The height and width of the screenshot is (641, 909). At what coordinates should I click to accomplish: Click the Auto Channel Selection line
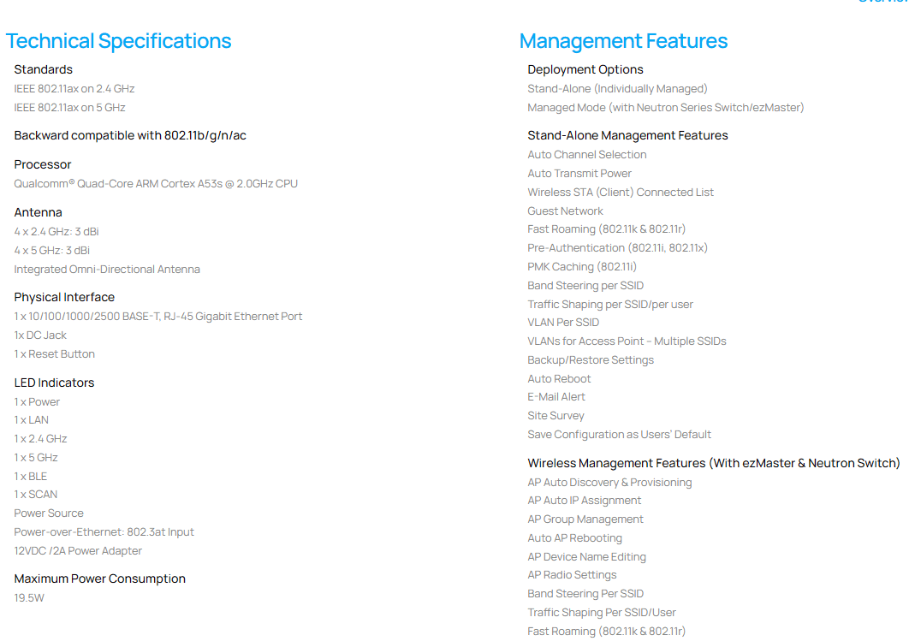point(586,155)
